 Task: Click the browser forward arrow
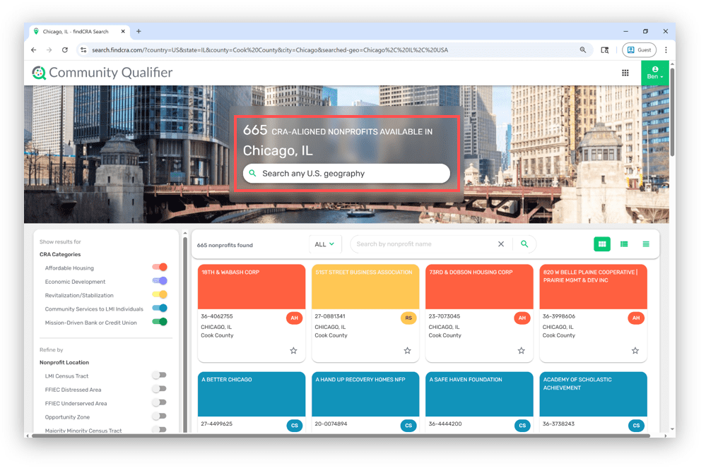point(49,50)
